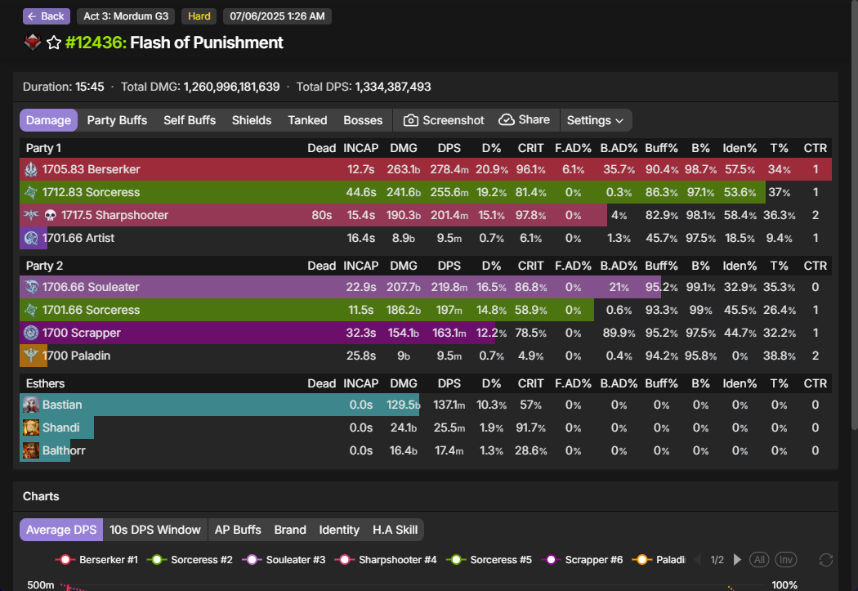This screenshot has height=591, width=858.
Task: Toggle the favorite star for this encounter
Action: [x=54, y=43]
